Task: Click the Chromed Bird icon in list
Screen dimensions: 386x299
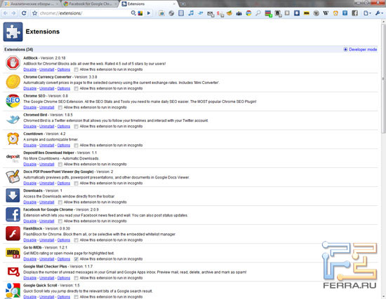Action: [13, 120]
